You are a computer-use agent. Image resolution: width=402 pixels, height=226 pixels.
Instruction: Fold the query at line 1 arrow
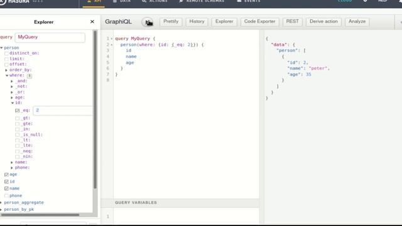[x=112, y=39]
